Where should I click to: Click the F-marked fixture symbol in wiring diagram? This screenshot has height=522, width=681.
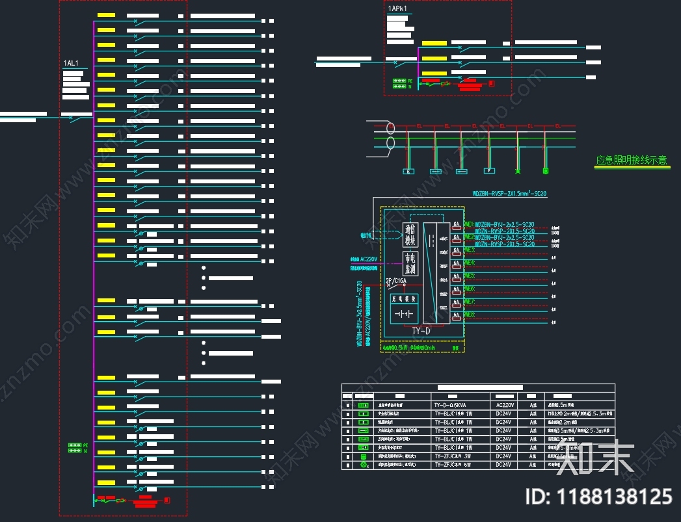click(490, 171)
